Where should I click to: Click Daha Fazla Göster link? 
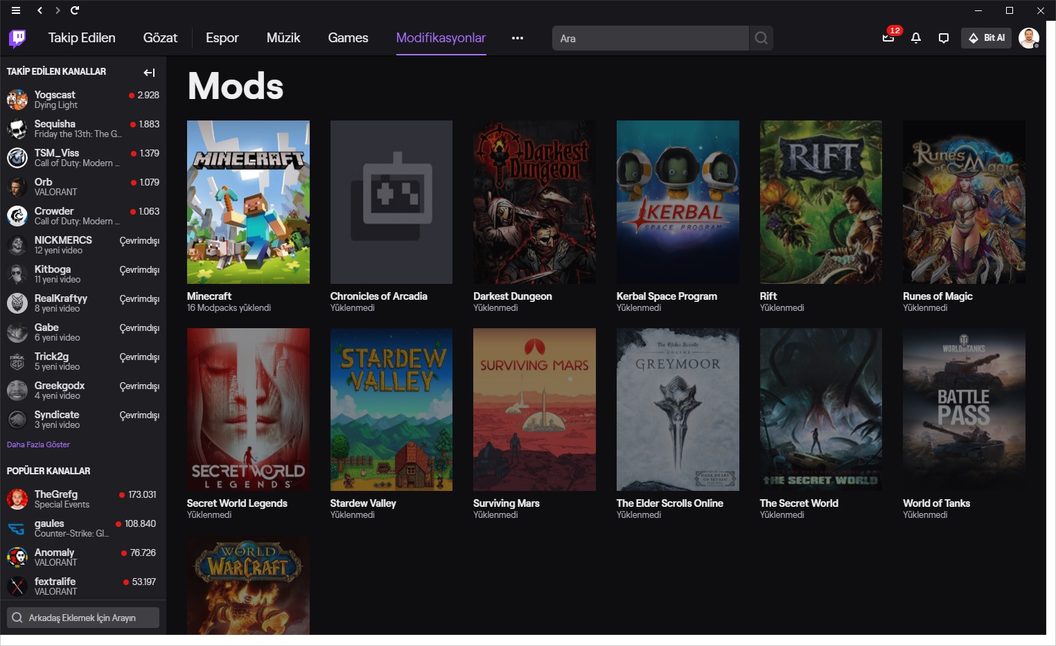38,445
